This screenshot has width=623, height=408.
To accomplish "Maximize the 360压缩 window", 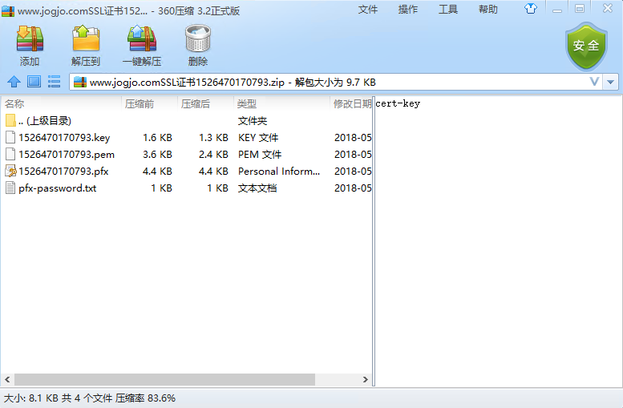I will click(580, 9).
